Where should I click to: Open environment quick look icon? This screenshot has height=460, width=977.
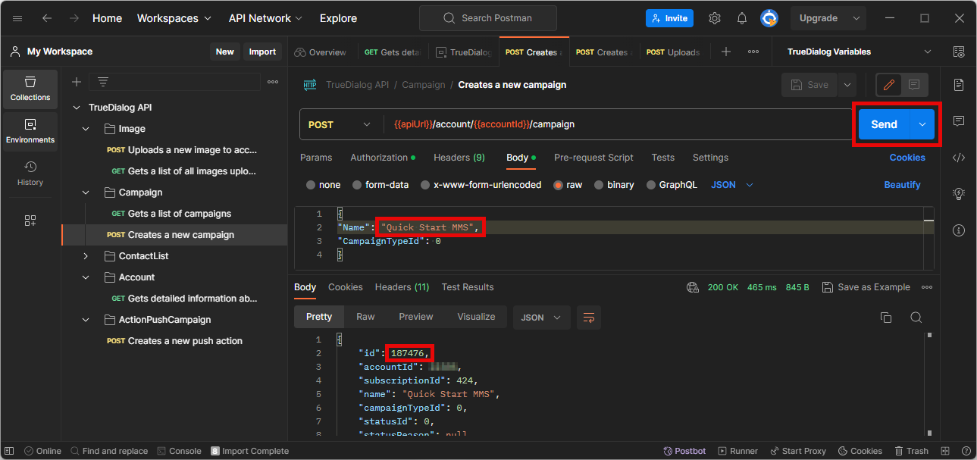(959, 52)
